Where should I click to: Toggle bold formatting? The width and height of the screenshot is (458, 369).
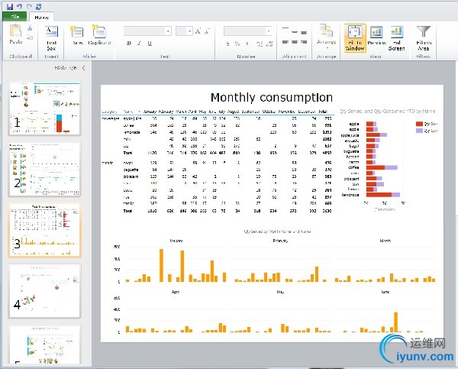(x=129, y=44)
